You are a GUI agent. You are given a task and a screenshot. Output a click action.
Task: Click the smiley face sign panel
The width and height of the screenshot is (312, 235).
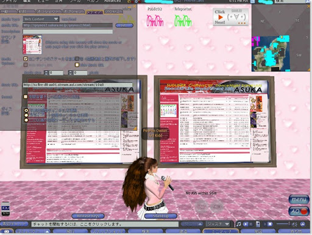(236, 17)
